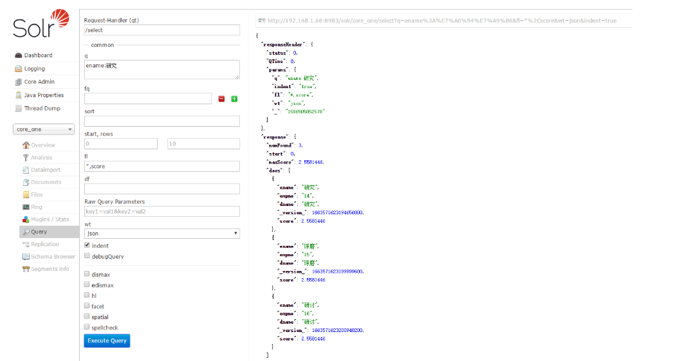The height and width of the screenshot is (361, 680).
Task: Remove the fq filter with red minus
Action: 221,99
